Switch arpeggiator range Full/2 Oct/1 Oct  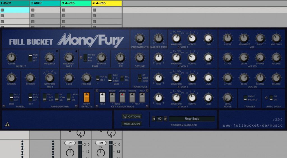pyautogui.click(x=45, y=97)
